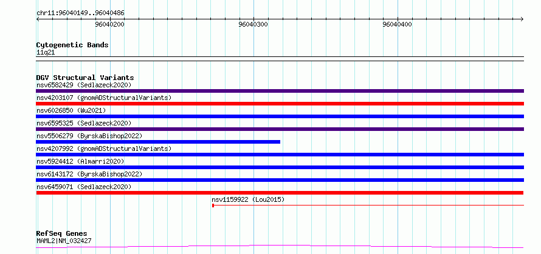Select the Cytogenetic Bands track title

pyautogui.click(x=72, y=45)
